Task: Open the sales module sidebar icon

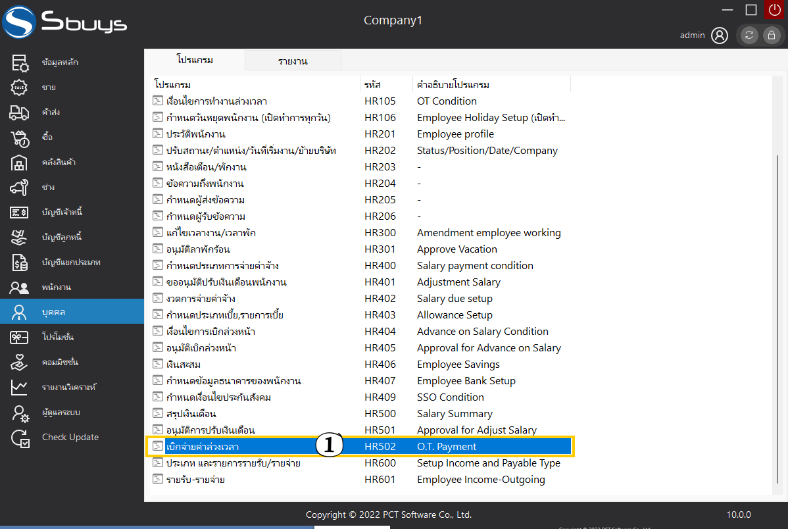Action: coord(20,88)
